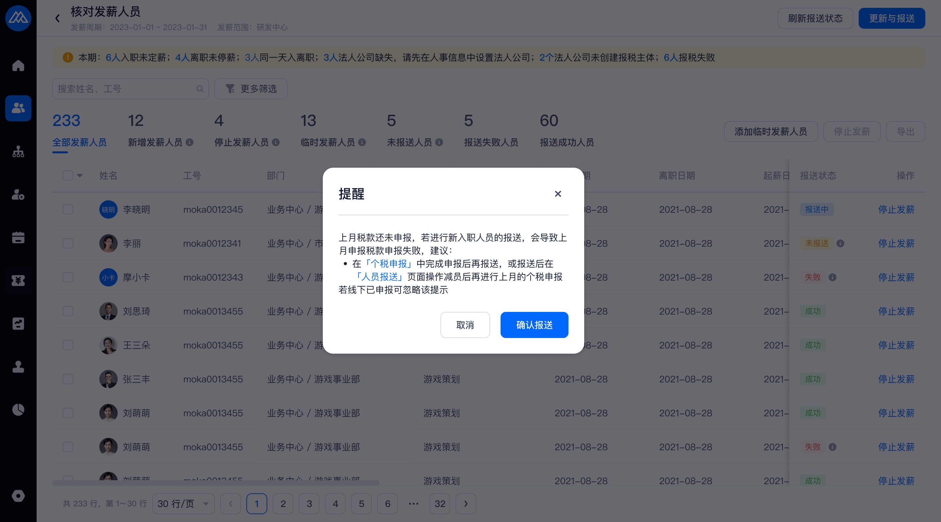Click info icon beside 新增发薪人员
The width and height of the screenshot is (941, 522).
[189, 142]
